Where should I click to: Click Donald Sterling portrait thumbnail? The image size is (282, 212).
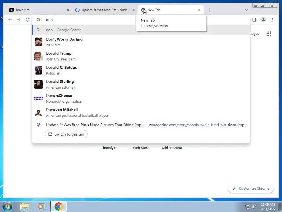(39, 84)
